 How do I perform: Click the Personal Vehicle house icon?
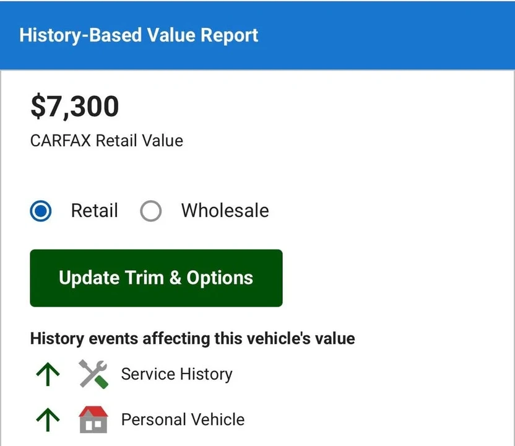[93, 419]
